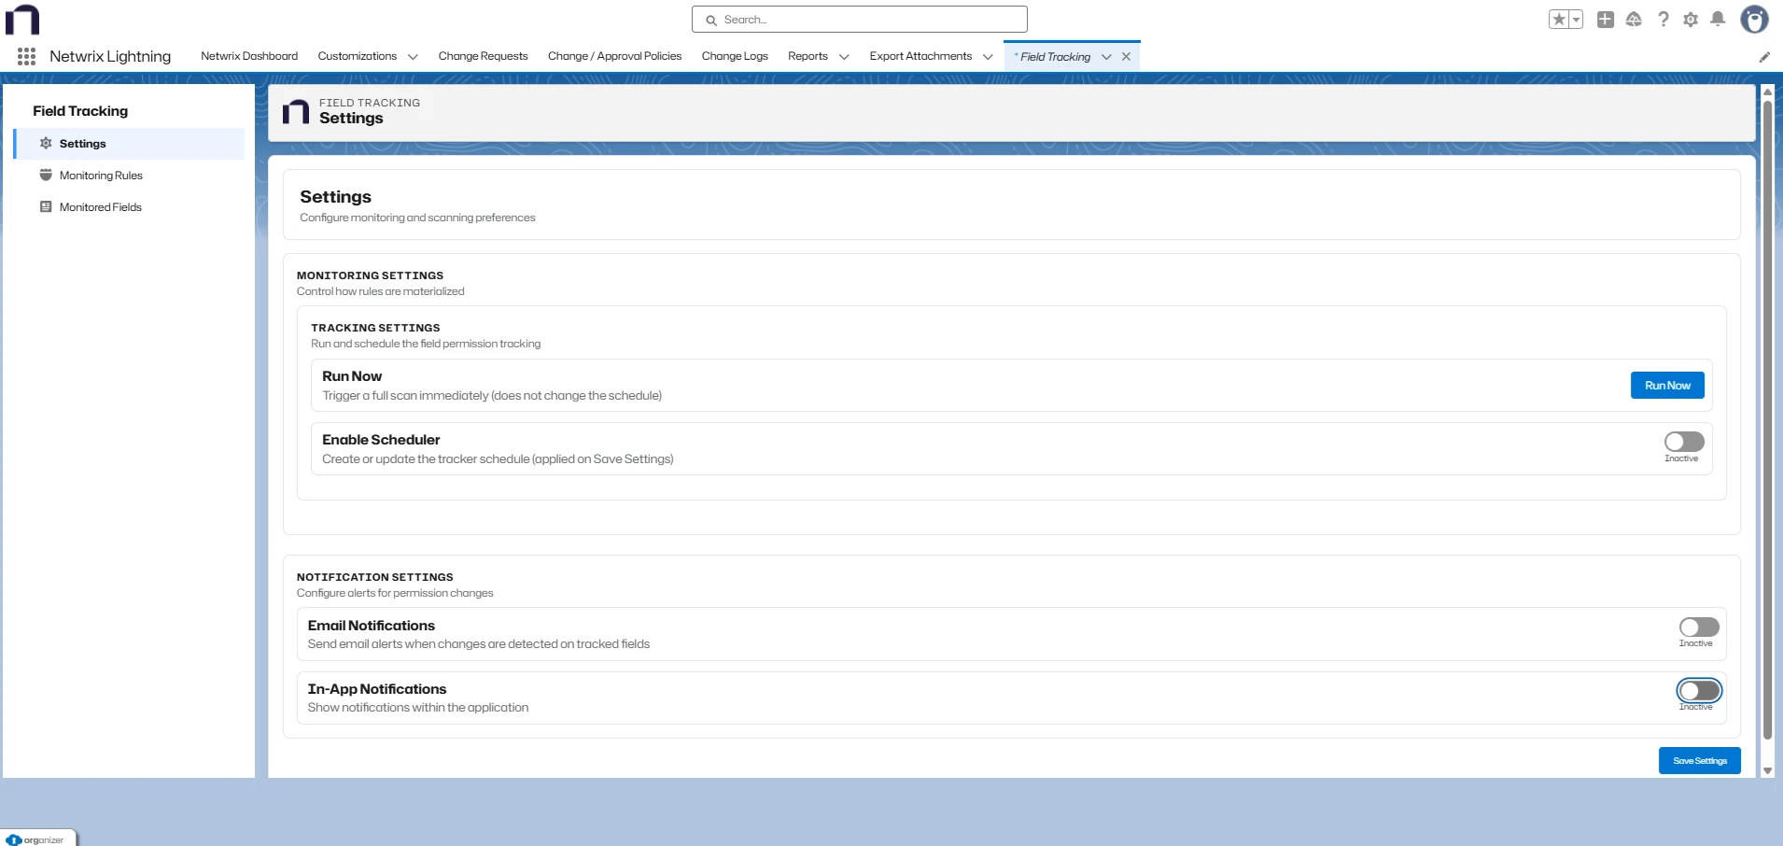The image size is (1783, 846).
Task: Enable the Scheduler toggle
Action: click(x=1684, y=442)
